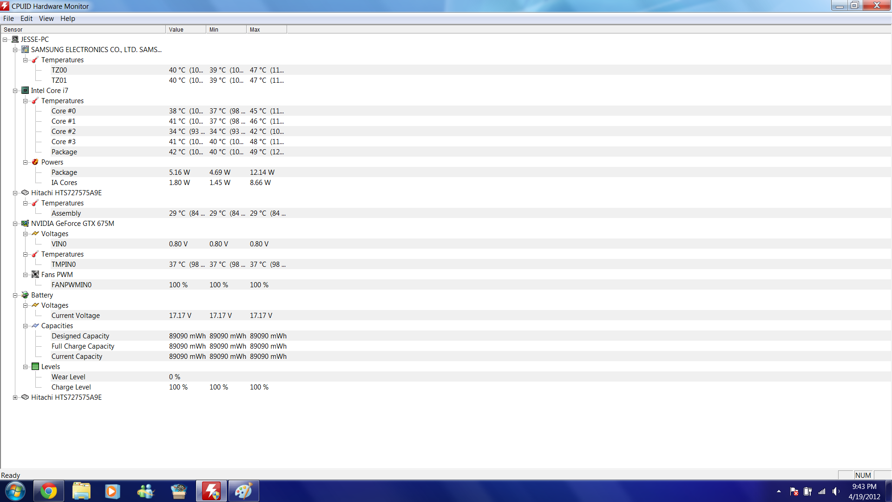Click the first Hitachi hard drive icon

click(25, 192)
